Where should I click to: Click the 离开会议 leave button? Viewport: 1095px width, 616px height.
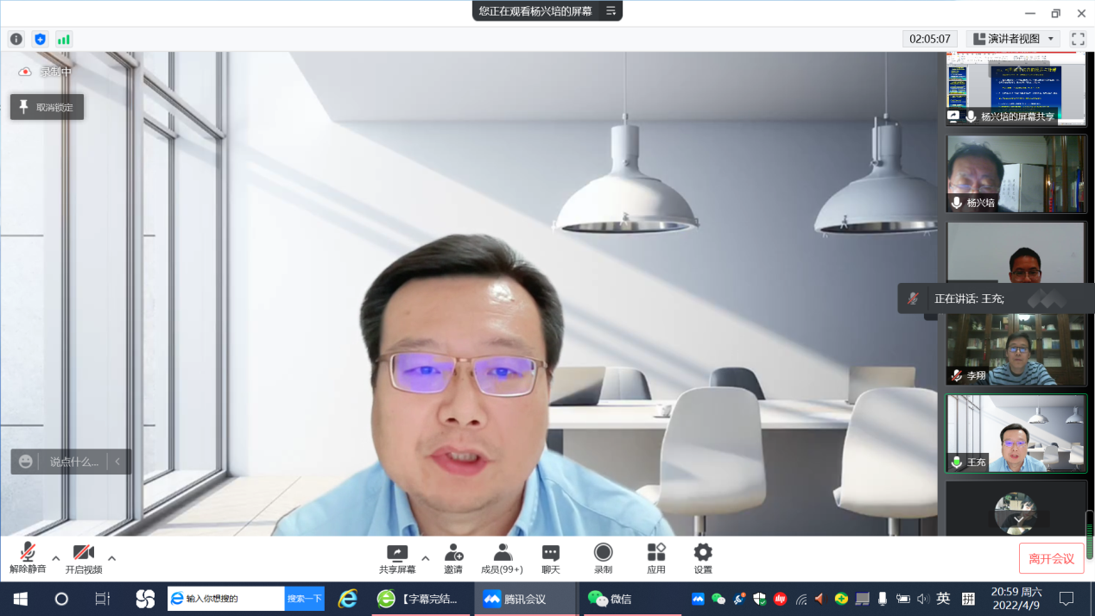[x=1051, y=558]
